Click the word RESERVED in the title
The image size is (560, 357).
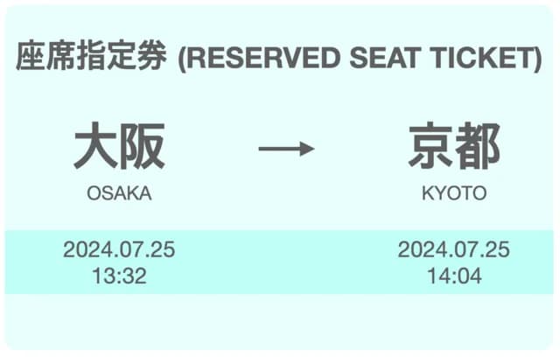261,58
